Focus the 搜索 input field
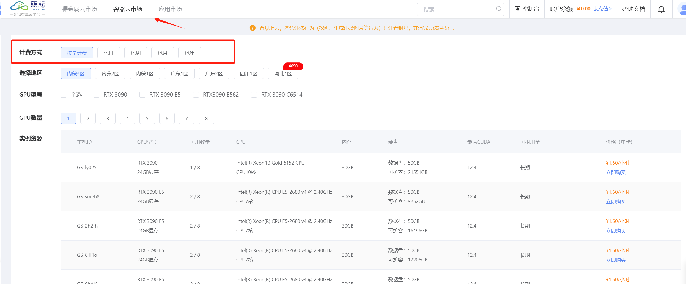Image resolution: width=686 pixels, height=284 pixels. (460, 9)
